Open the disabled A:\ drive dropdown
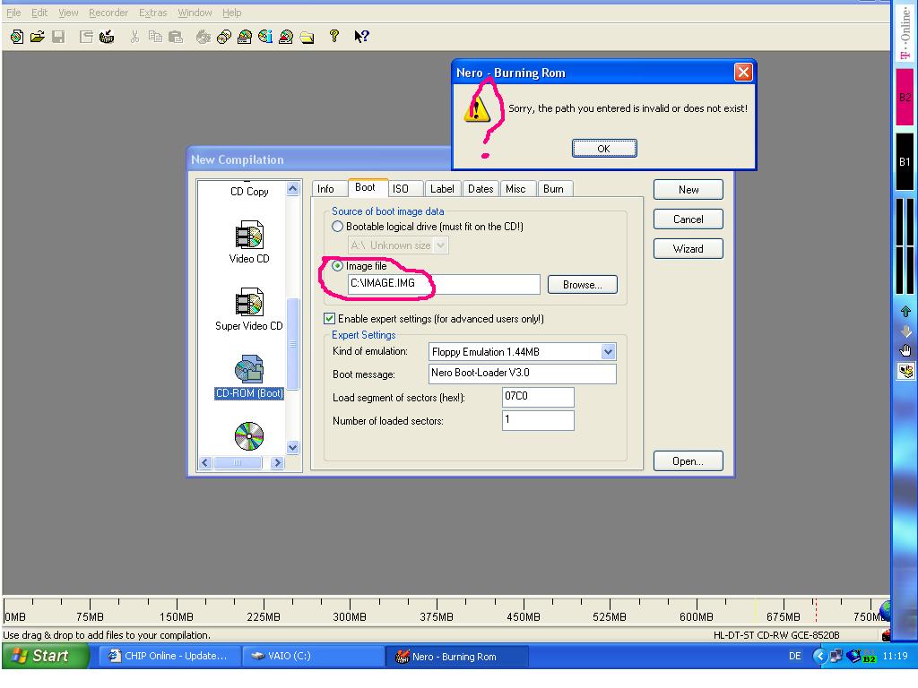The image size is (918, 688). point(441,245)
